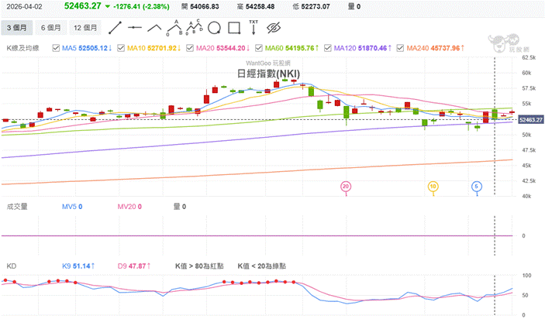Viewport: 545px width, 319px height.
Task: Pick the angled two-segment line tool
Action: (155, 27)
